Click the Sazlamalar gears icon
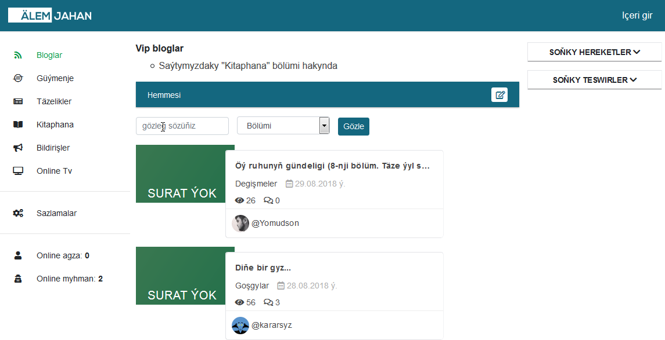The image size is (665, 340). [x=18, y=213]
